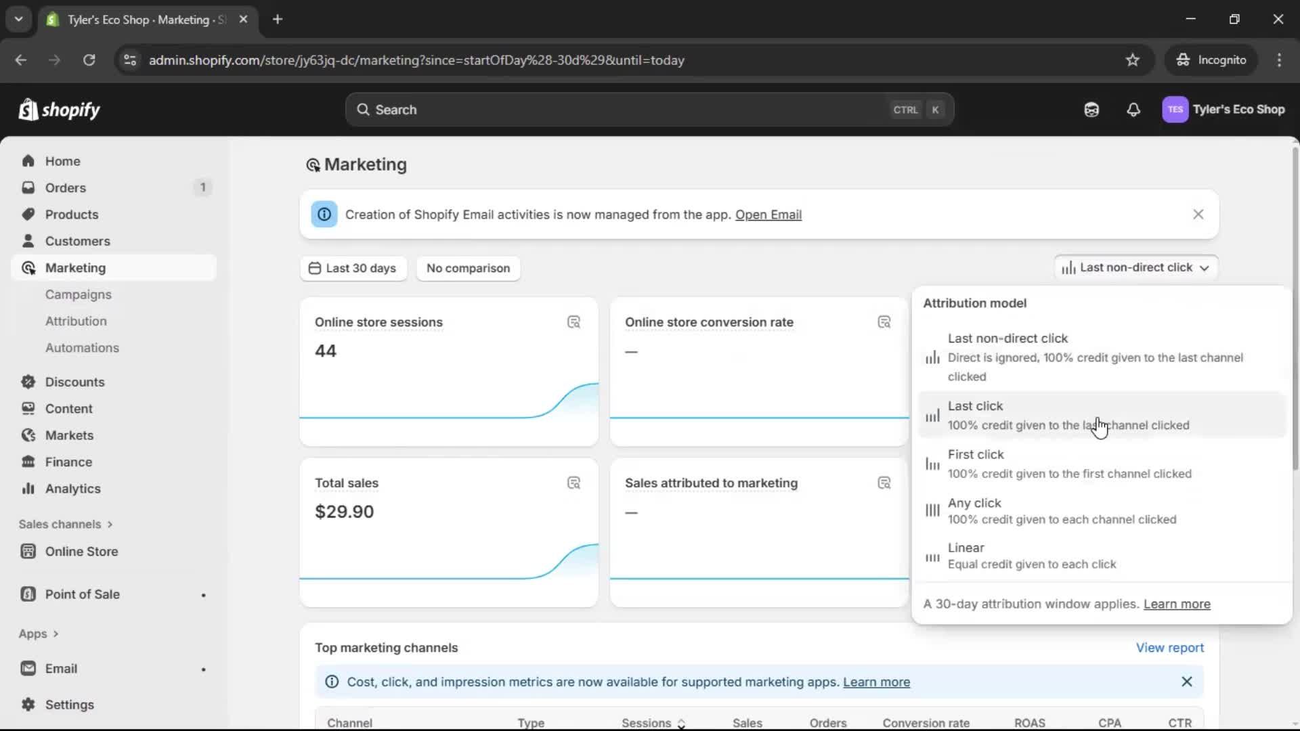Dismiss the Shopify Email info banner
Screen dimensions: 1300x731
1198,215
